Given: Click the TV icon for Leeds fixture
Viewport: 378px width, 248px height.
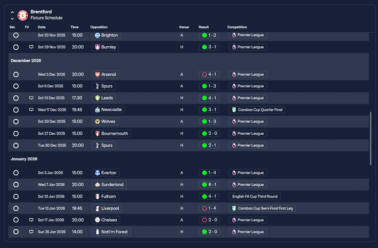Looking at the screenshot, I should pyautogui.click(x=31, y=98).
